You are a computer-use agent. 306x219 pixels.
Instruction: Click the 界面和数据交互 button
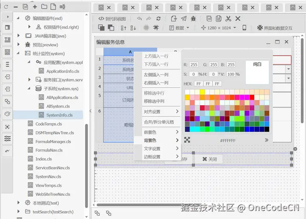click(x=275, y=28)
